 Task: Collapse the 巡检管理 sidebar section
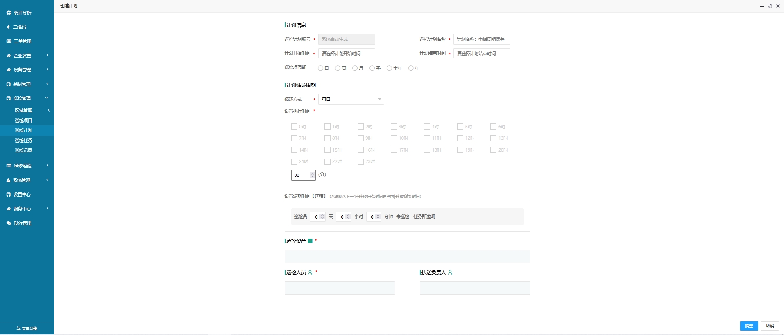(x=27, y=98)
